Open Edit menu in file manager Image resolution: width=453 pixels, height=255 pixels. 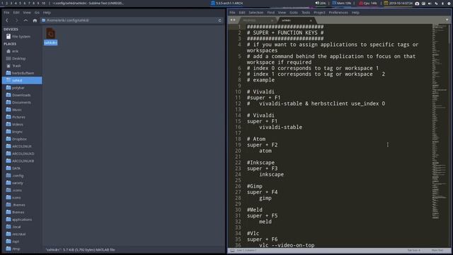coord(16,13)
